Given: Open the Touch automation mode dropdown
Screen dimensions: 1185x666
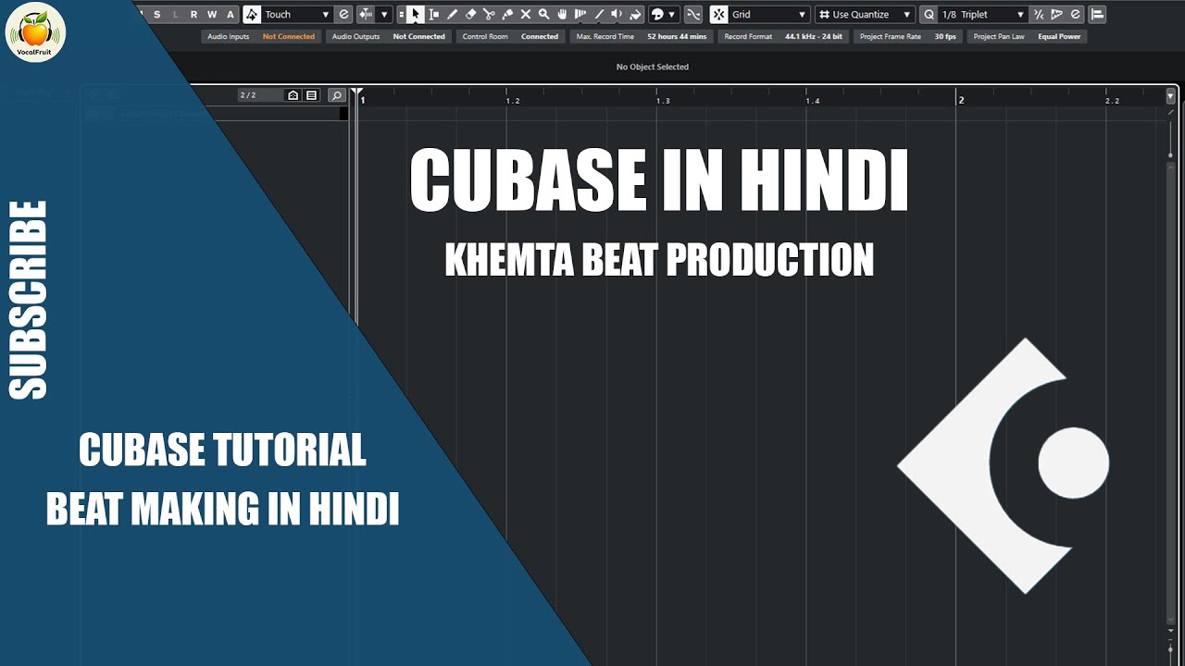Looking at the screenshot, I should coord(297,14).
